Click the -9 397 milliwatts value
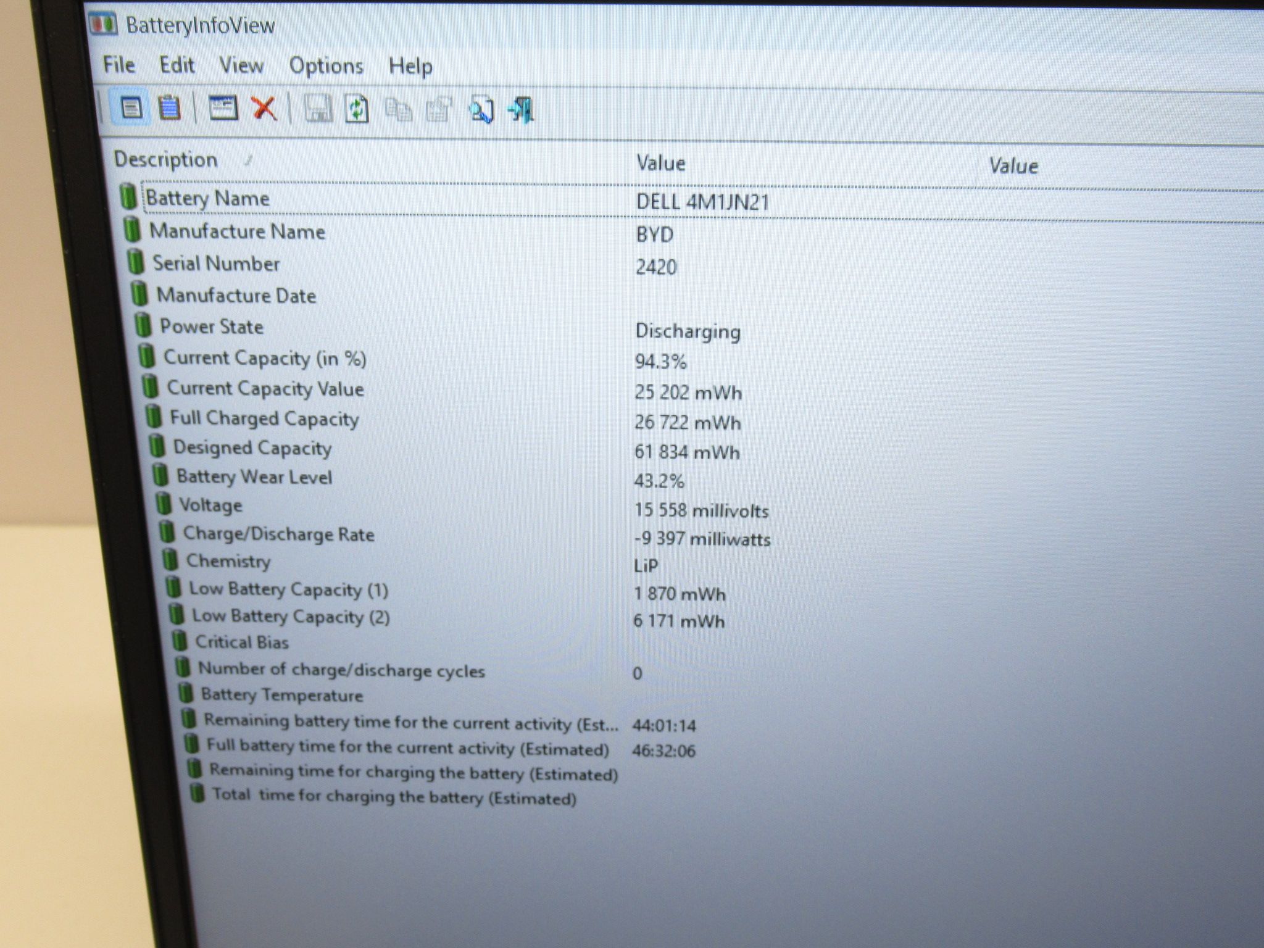This screenshot has height=948, width=1264. pos(702,539)
